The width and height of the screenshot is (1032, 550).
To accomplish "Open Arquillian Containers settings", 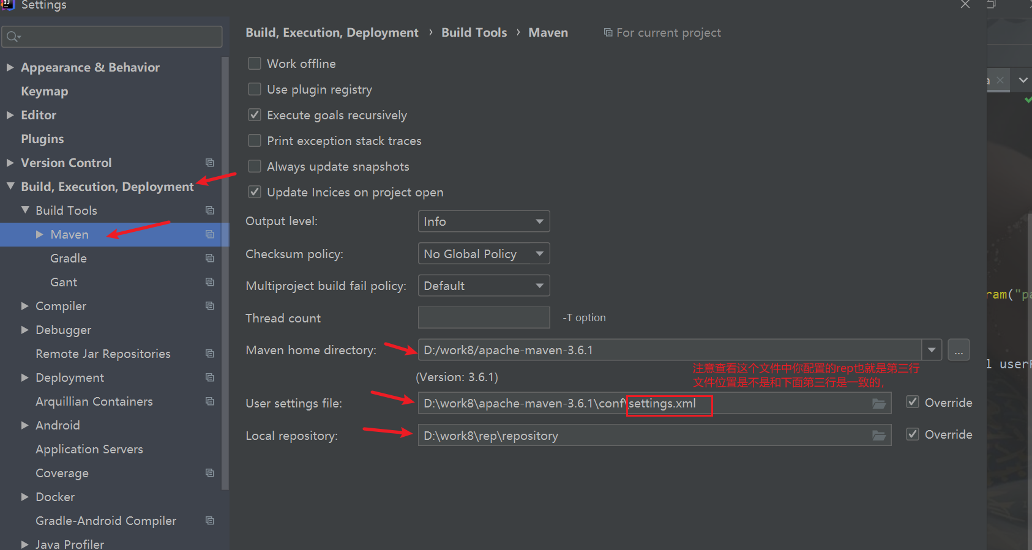I will 94,401.
